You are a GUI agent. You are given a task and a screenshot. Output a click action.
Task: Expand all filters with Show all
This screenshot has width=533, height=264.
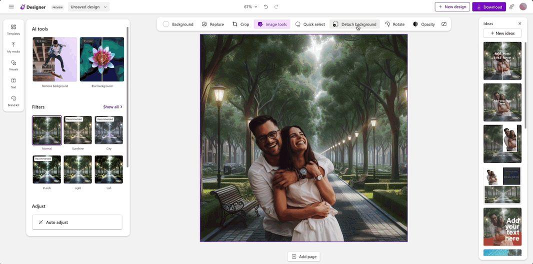click(x=112, y=107)
